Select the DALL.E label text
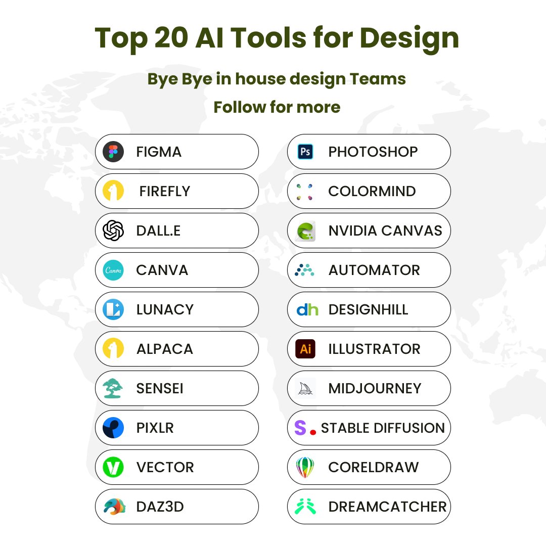 click(158, 231)
